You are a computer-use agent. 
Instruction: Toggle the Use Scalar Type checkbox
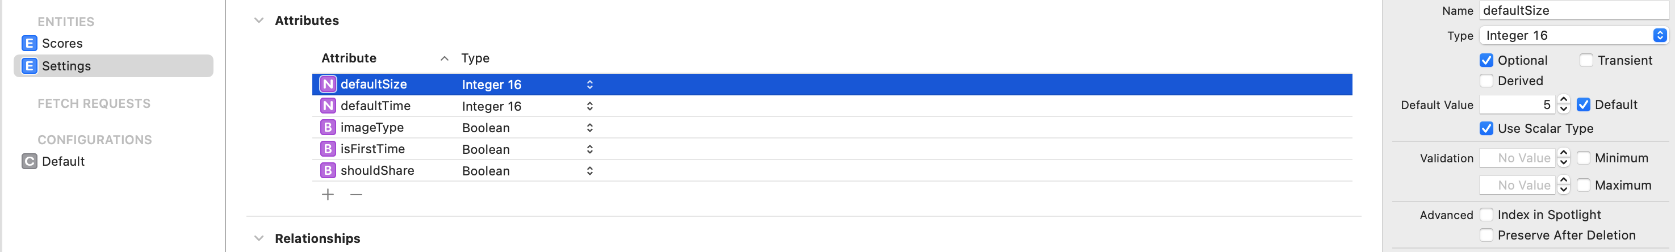(x=1486, y=129)
